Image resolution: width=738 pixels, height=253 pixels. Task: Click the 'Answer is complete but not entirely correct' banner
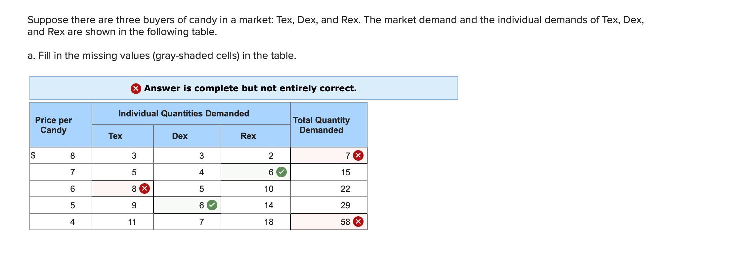pos(244,88)
